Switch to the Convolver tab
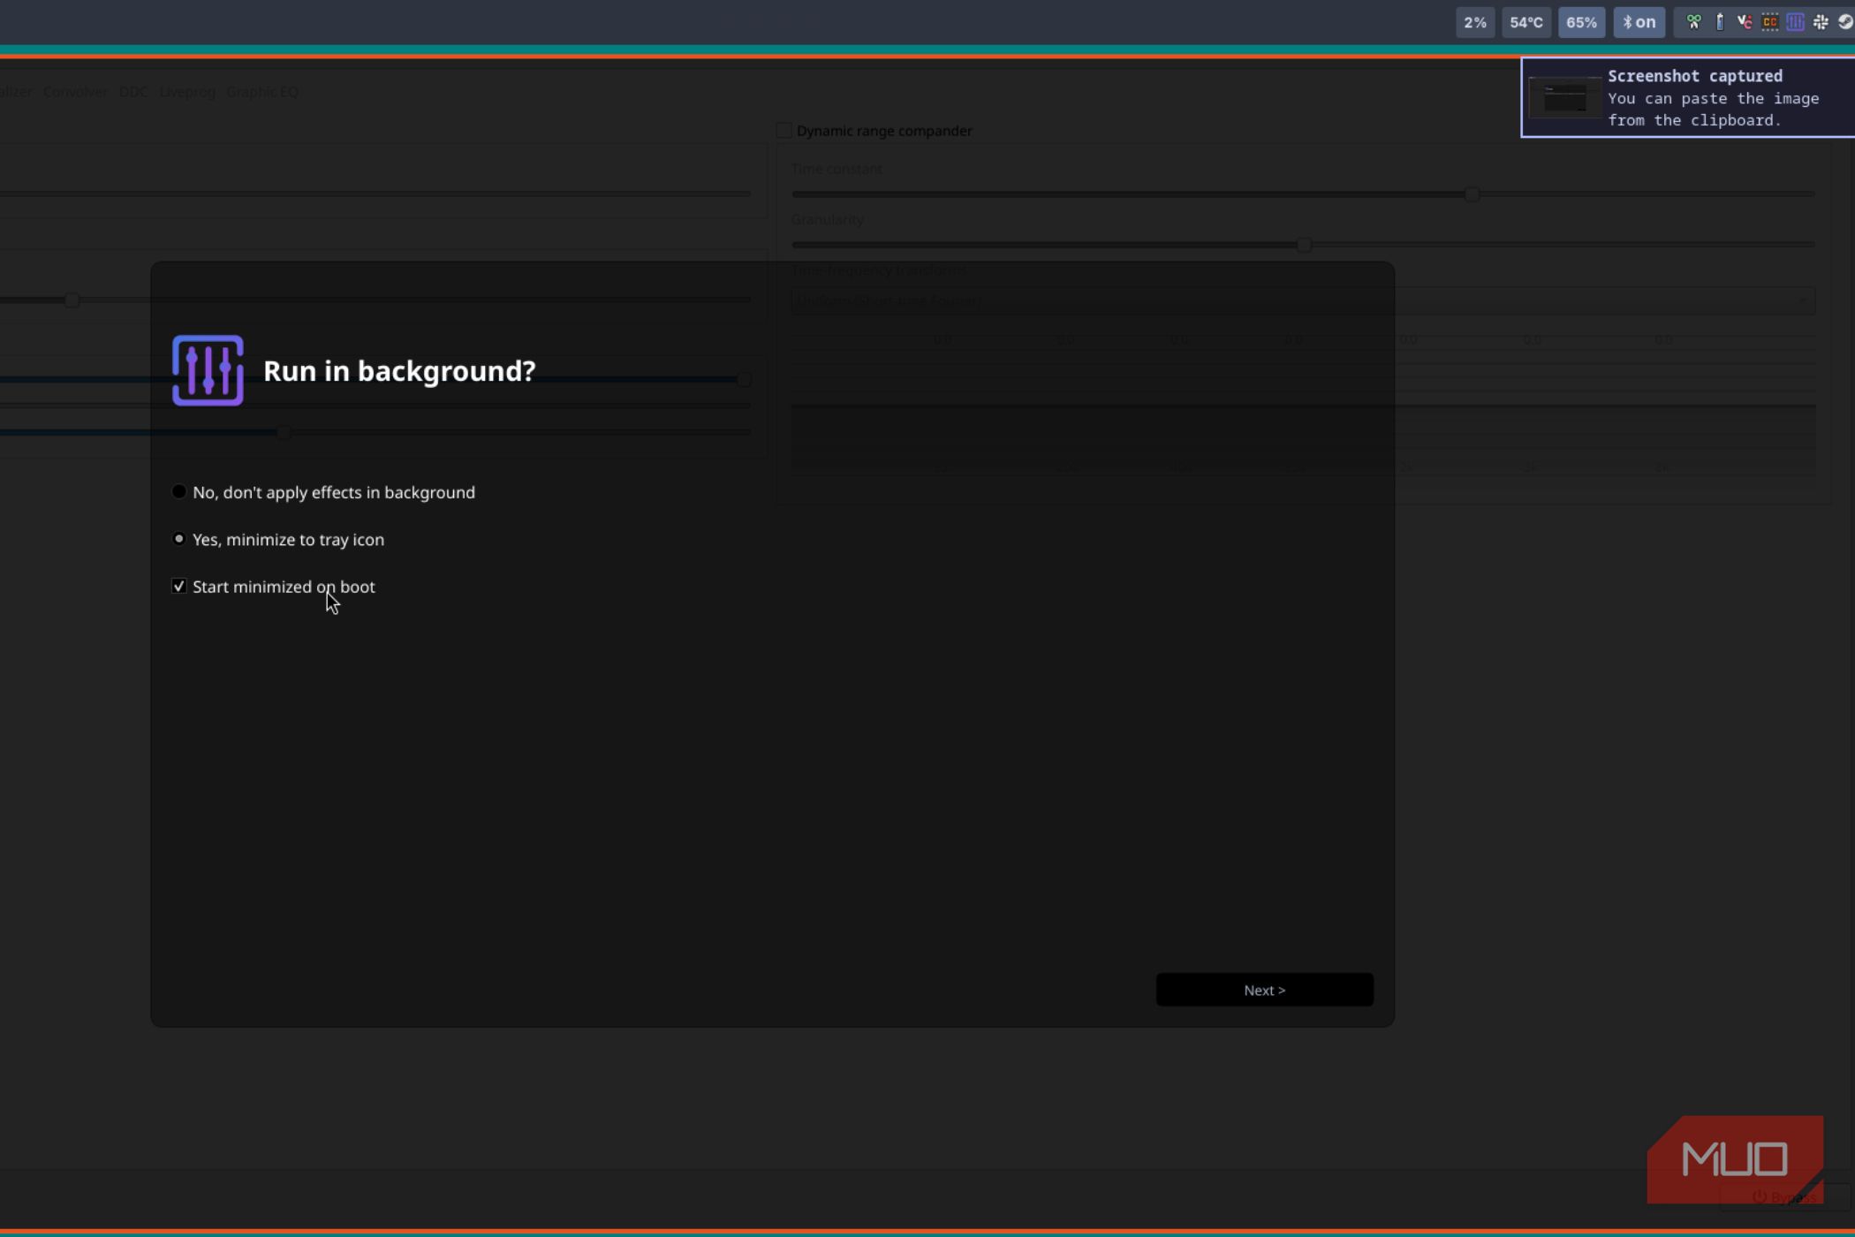Image resolution: width=1855 pixels, height=1237 pixels. 75,91
